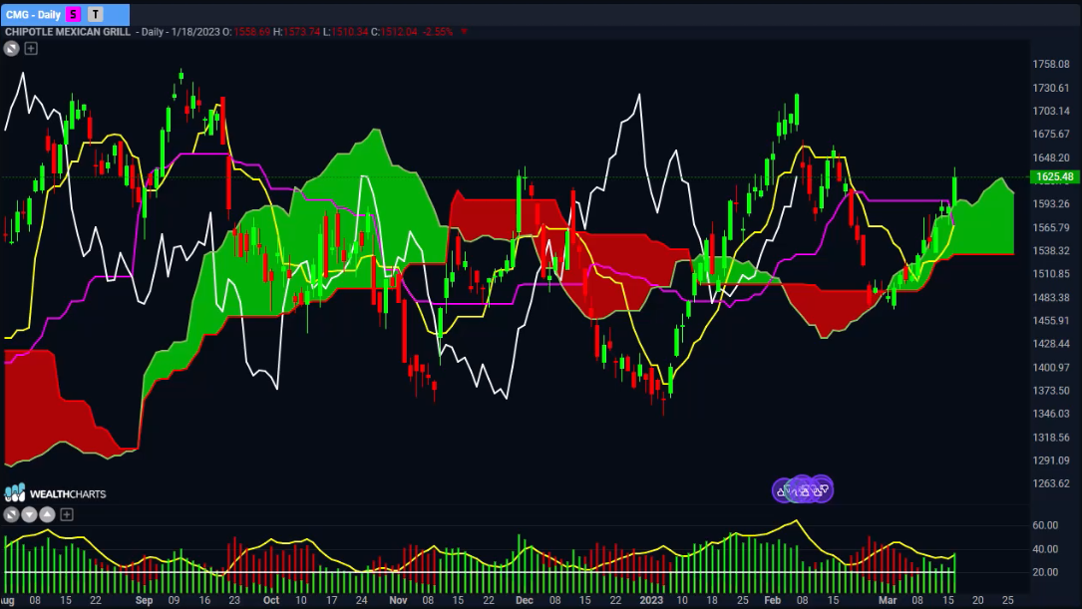This screenshot has width=1082, height=609.
Task: Click the open value 1558.69
Action: tap(252, 32)
